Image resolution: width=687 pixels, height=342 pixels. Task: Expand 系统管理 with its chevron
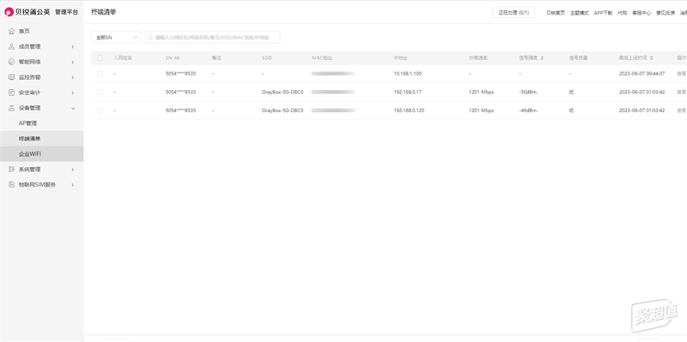click(73, 169)
